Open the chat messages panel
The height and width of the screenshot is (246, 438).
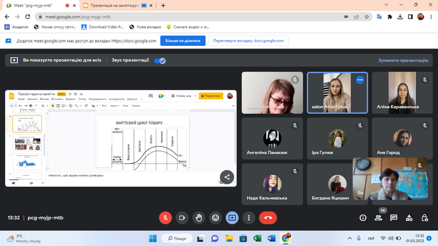point(394,218)
